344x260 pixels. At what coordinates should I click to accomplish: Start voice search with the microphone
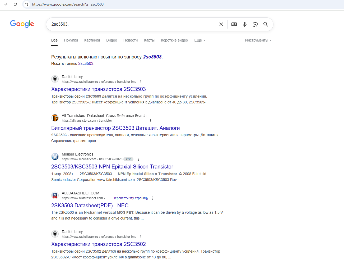tap(245, 24)
